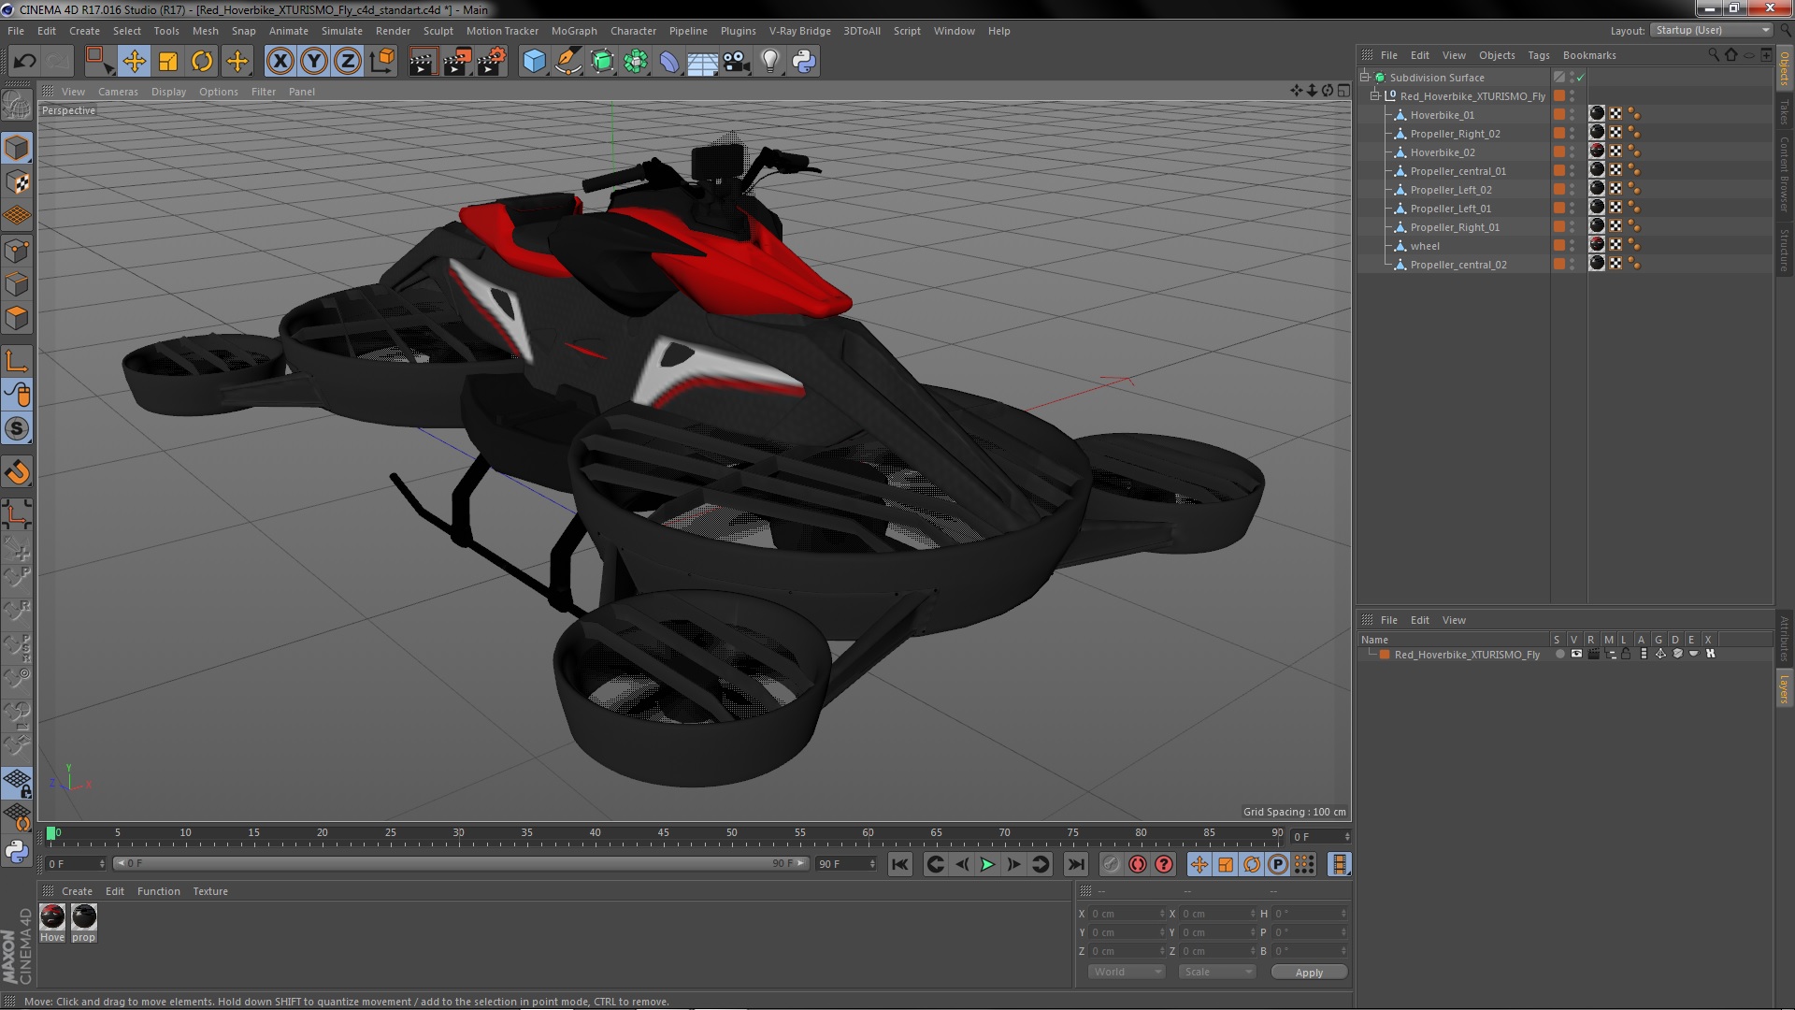The height and width of the screenshot is (1010, 1795).
Task: Toggle visibility dots for Propeller_Left_01
Action: pyautogui.click(x=1572, y=209)
